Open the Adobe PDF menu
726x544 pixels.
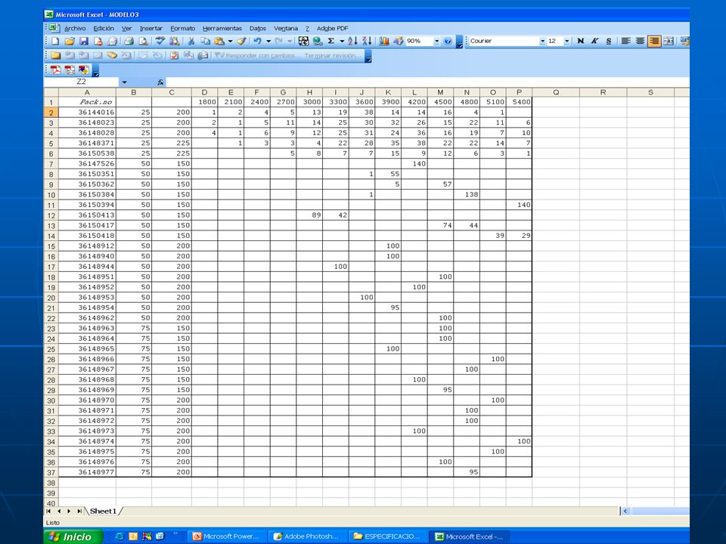pyautogui.click(x=333, y=28)
